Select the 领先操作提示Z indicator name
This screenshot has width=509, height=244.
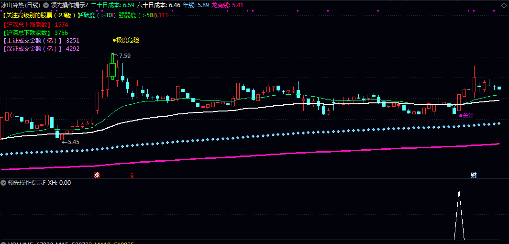pos(69,5)
